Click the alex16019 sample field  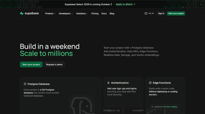[x=134, y=110]
